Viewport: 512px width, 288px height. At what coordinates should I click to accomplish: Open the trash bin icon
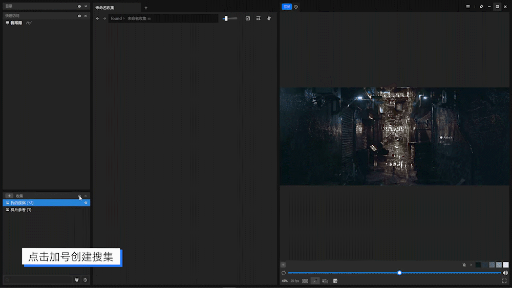pos(77,280)
